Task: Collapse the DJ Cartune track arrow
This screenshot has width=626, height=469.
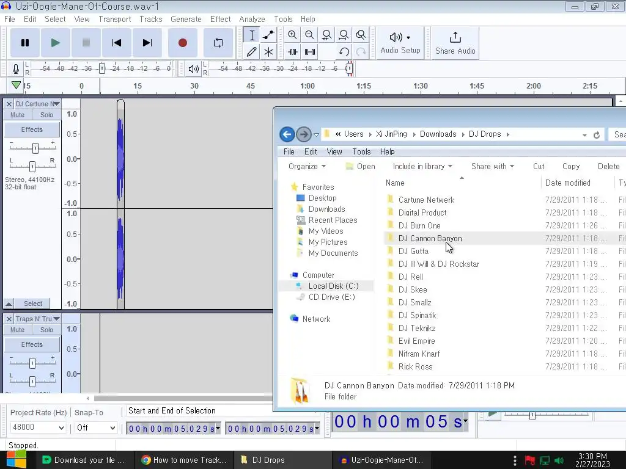Action: pos(9,304)
